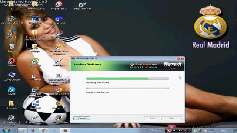Image resolution: width=237 pixels, height=133 pixels.
Task: Open the HyperCam 3 desktop shortcut
Action: click(59, 6)
